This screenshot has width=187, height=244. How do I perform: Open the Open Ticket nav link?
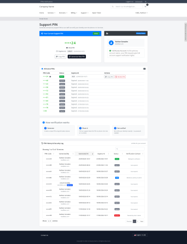[97, 13]
